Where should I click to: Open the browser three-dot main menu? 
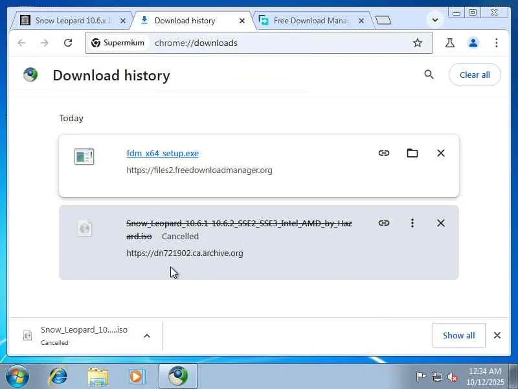pos(496,43)
